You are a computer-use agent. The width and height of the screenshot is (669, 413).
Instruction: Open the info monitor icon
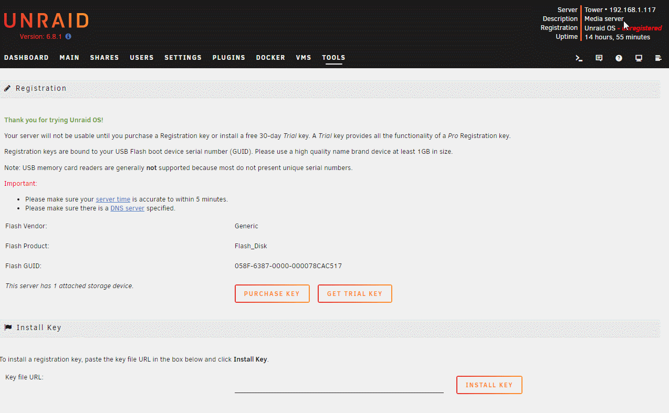tap(639, 58)
